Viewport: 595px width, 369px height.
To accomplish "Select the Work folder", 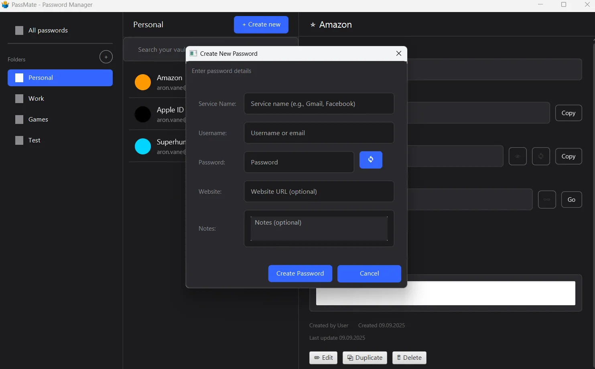I will pos(60,99).
